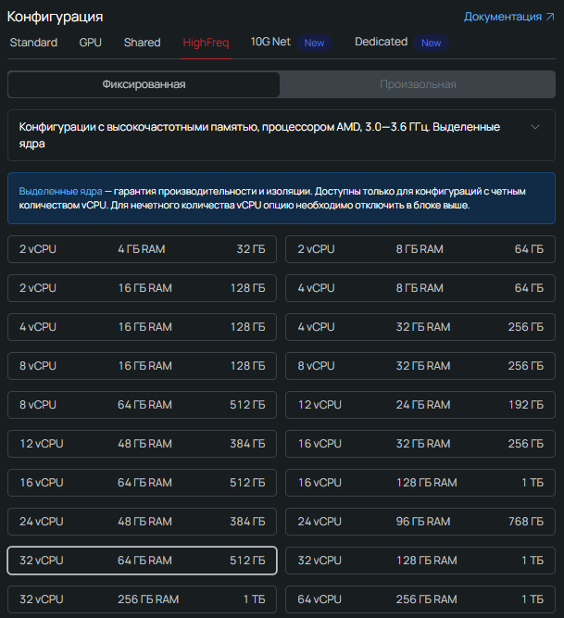564x618 pixels.
Task: Select the Shared configuration tab
Action: (x=142, y=43)
